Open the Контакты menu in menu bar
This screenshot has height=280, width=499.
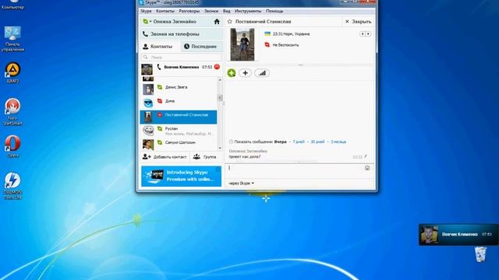[165, 11]
